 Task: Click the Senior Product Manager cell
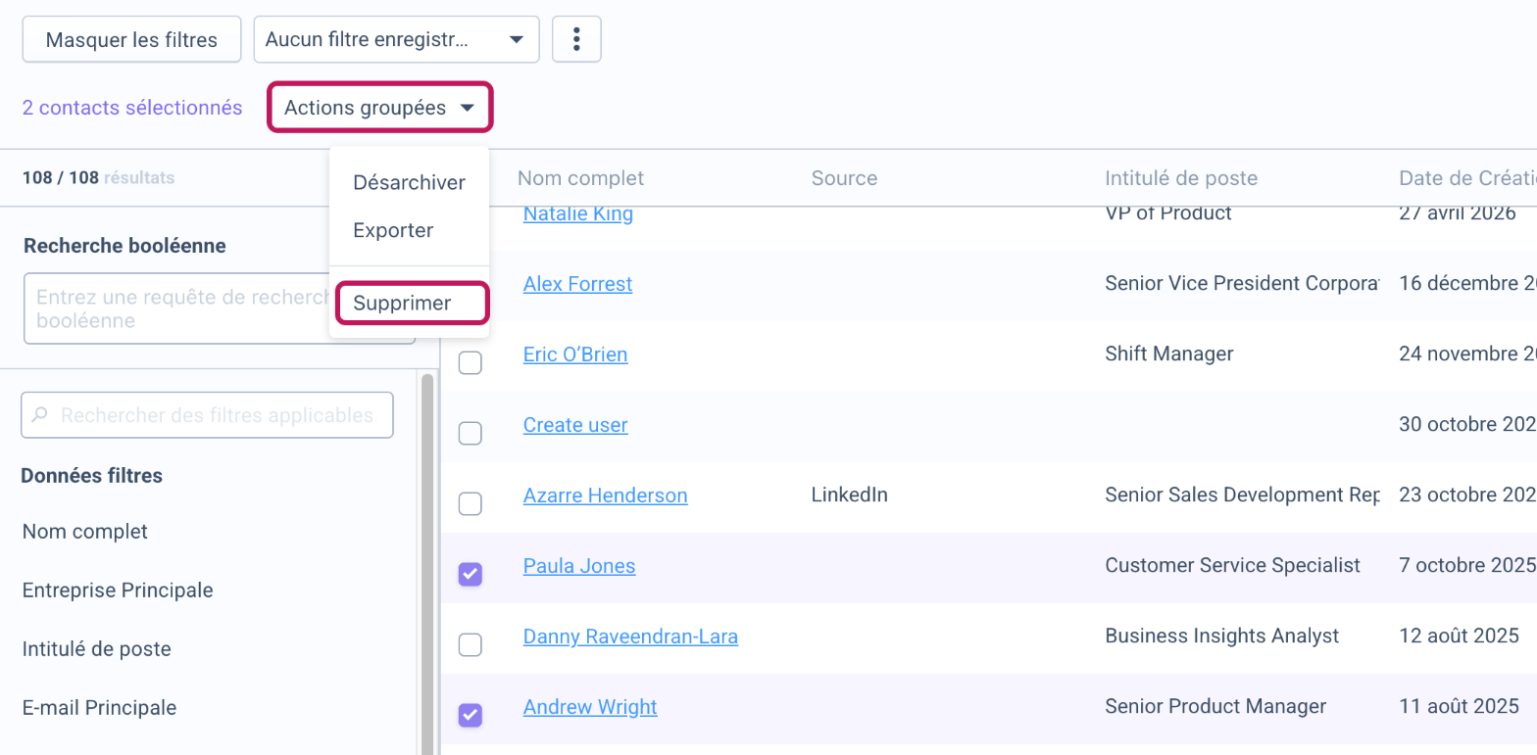[1215, 707]
